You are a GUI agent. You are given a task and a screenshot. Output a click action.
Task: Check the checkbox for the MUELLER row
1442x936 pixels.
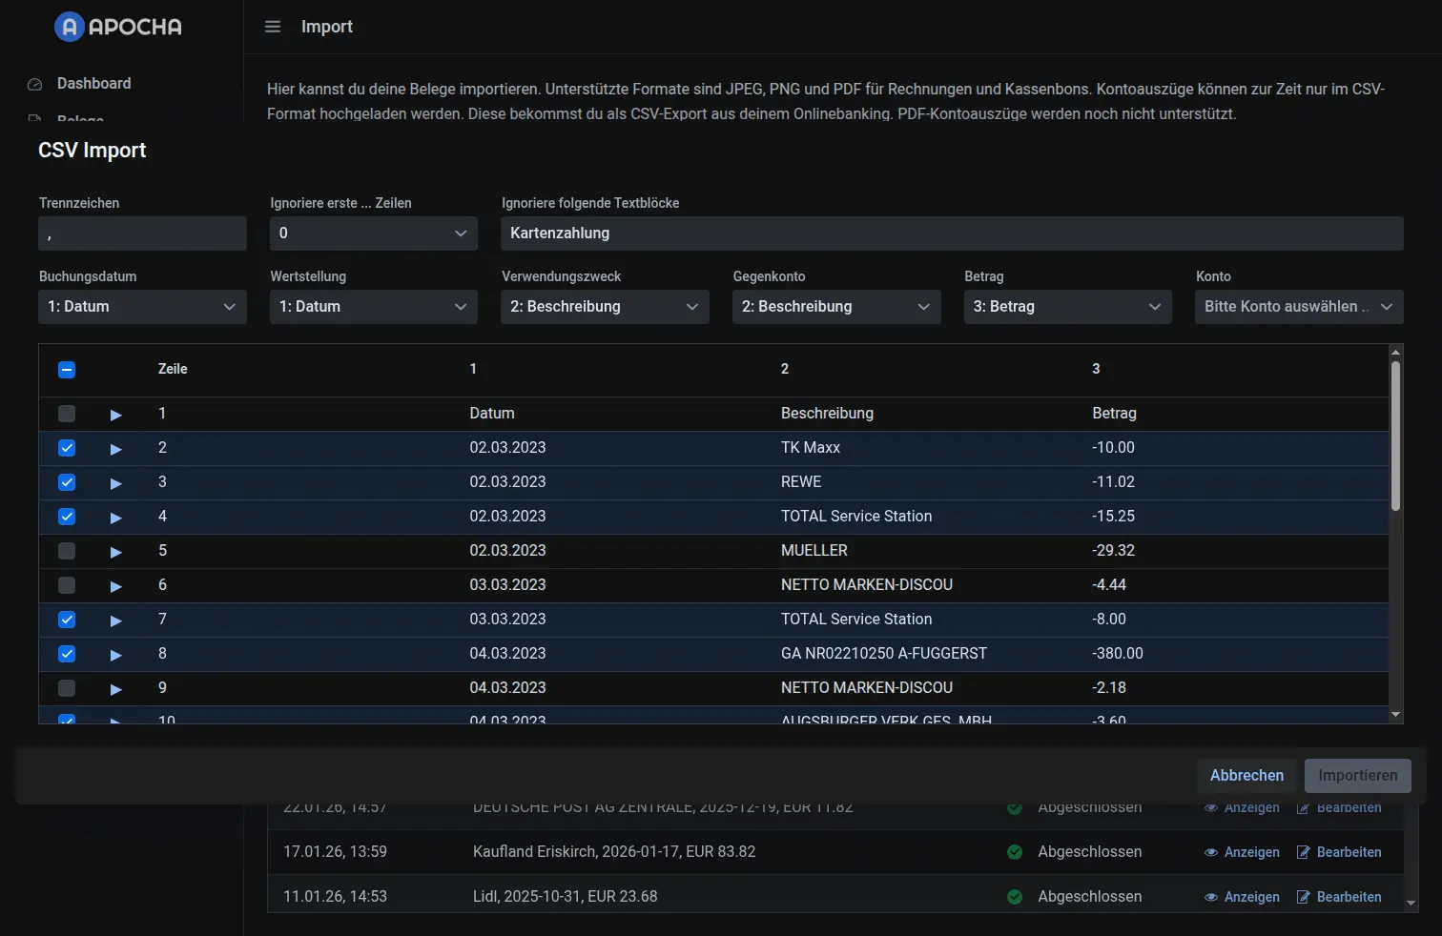(x=67, y=551)
